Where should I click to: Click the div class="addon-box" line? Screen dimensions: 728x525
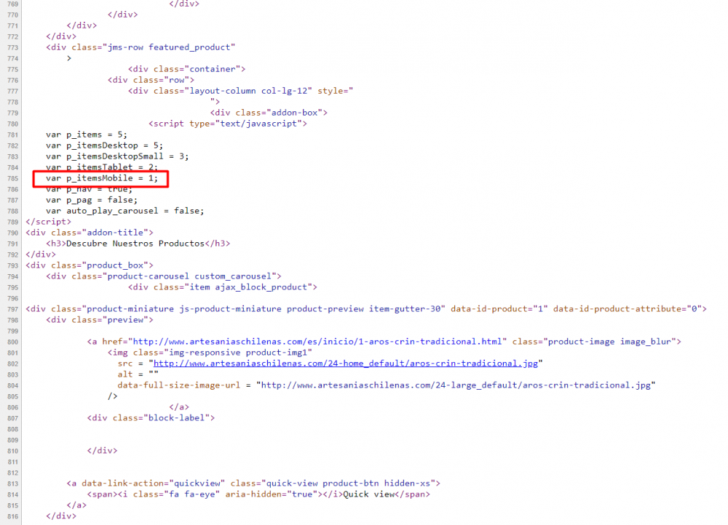click(x=269, y=113)
